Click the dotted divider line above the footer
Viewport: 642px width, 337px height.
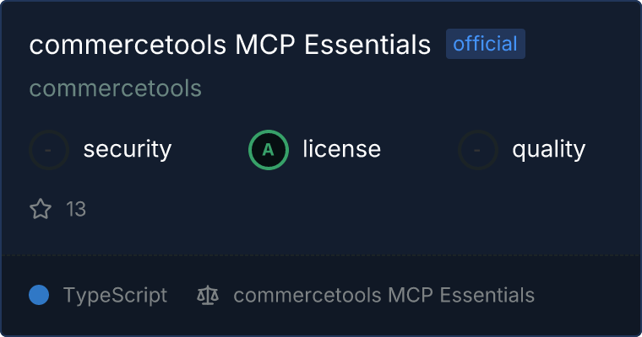pyautogui.click(x=321, y=254)
